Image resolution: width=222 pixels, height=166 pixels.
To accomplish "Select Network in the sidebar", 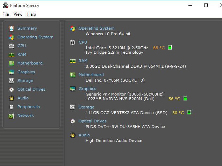I will pos(26,115).
